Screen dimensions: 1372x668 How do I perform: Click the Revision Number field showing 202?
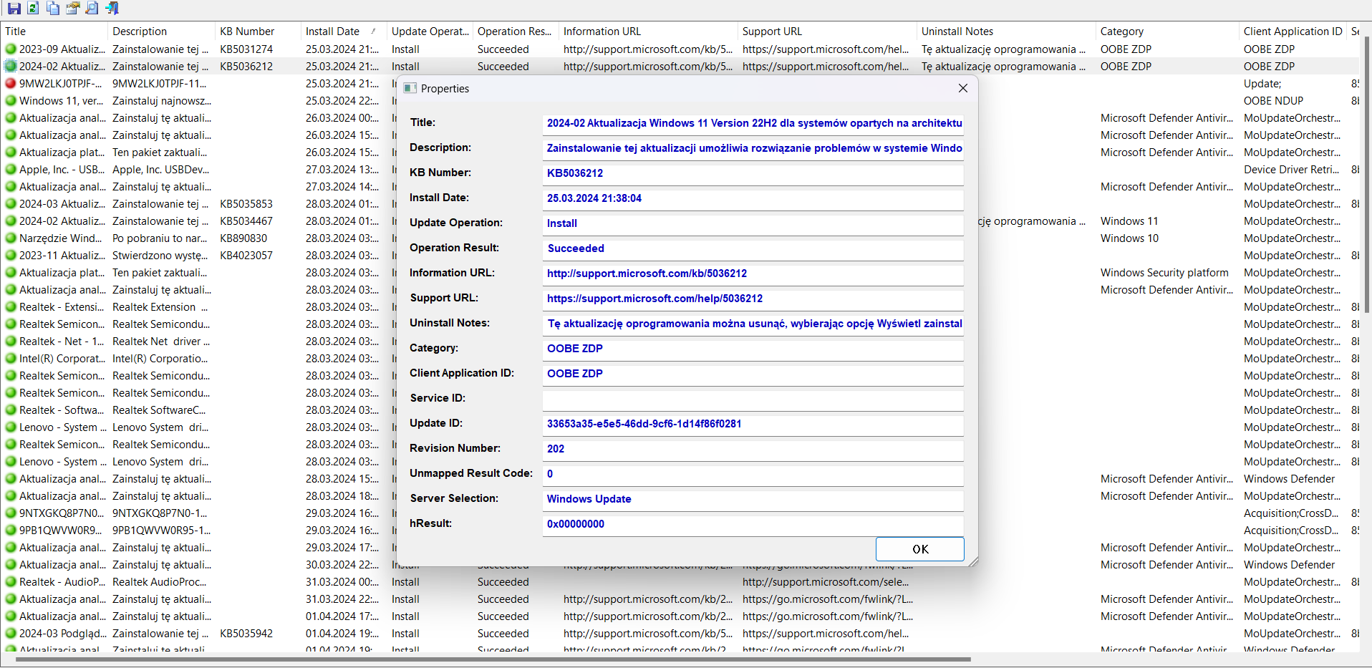pos(753,449)
